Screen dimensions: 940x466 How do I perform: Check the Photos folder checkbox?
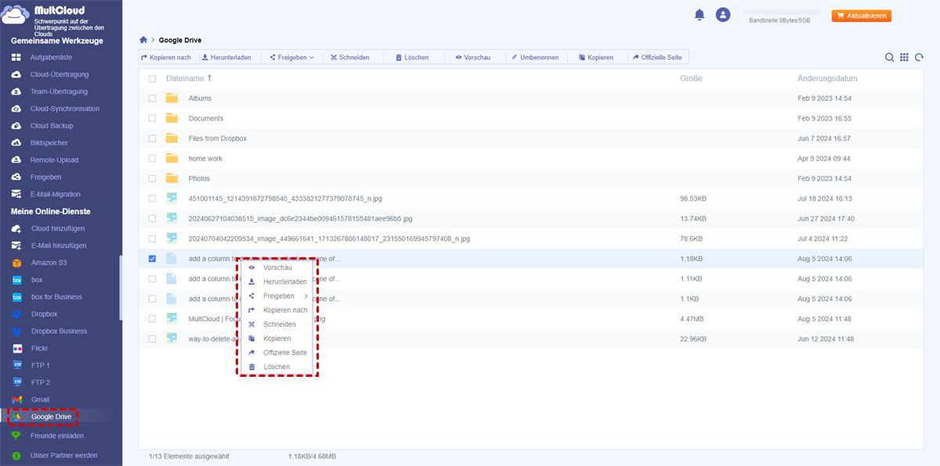152,178
